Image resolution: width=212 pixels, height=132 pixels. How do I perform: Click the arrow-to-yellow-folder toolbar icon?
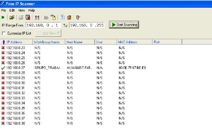point(53,17)
